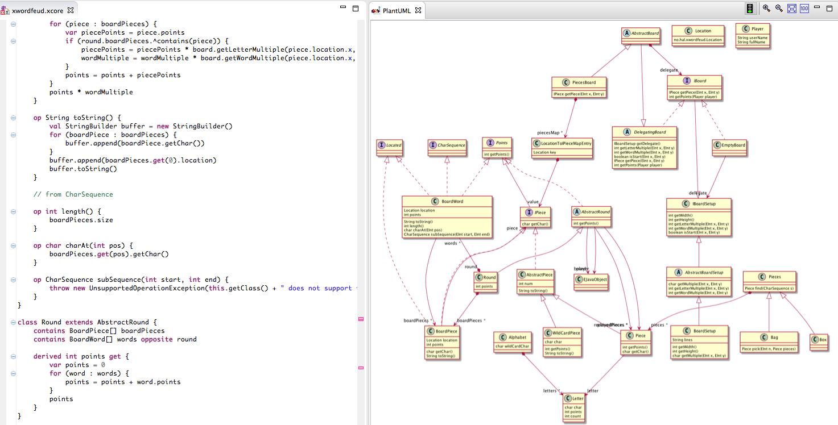The height and width of the screenshot is (425, 838).
Task: Collapse the derived int points getter fold
Action: [13, 356]
